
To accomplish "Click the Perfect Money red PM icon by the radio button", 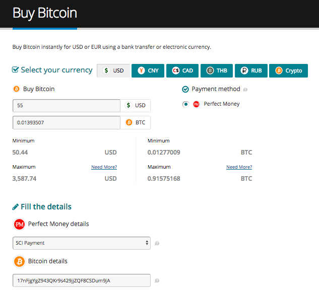I will (197, 104).
